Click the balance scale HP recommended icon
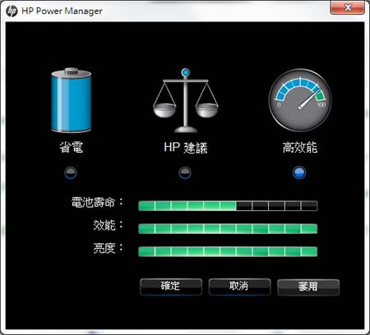The image size is (370, 335). coord(186,100)
